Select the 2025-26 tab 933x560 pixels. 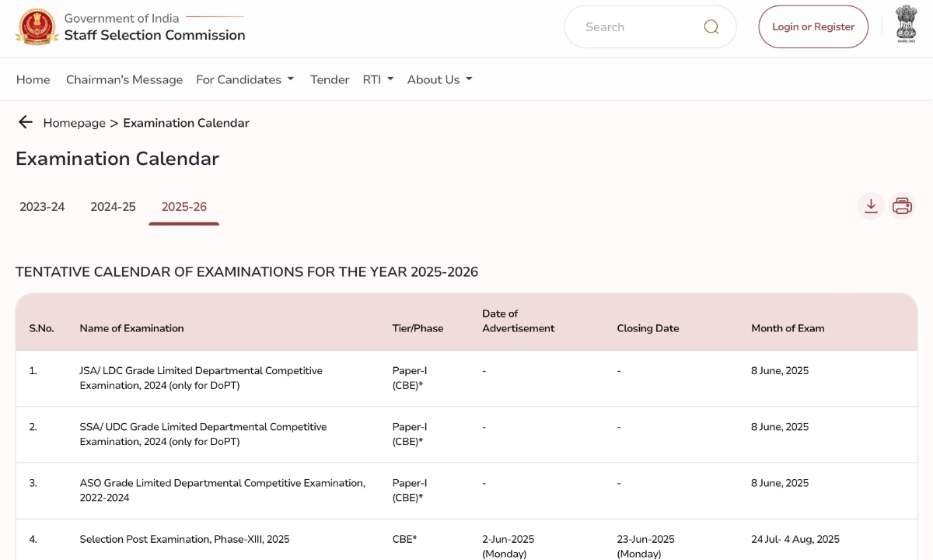183,206
